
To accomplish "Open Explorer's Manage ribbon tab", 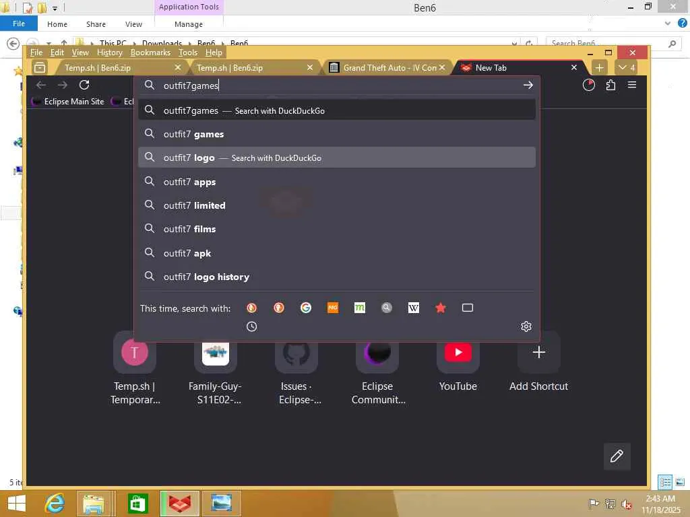I will point(189,24).
